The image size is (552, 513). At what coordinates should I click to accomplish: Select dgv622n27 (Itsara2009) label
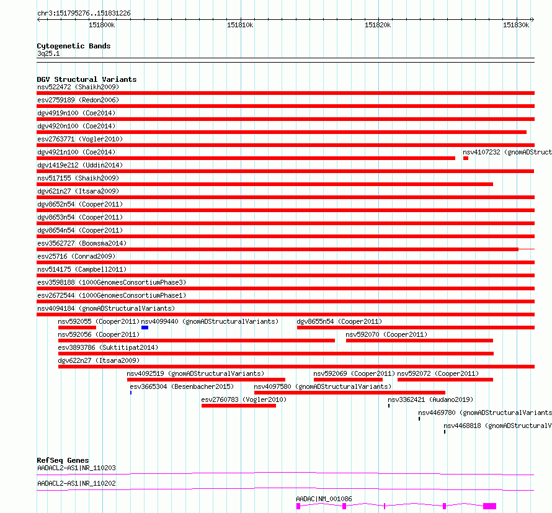point(99,360)
